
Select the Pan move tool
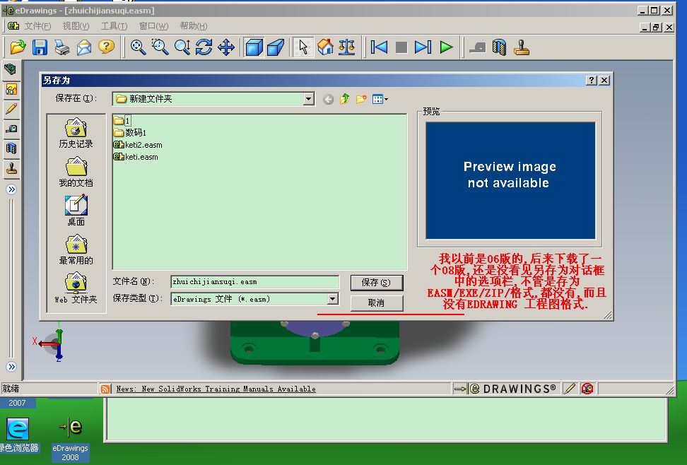click(226, 47)
